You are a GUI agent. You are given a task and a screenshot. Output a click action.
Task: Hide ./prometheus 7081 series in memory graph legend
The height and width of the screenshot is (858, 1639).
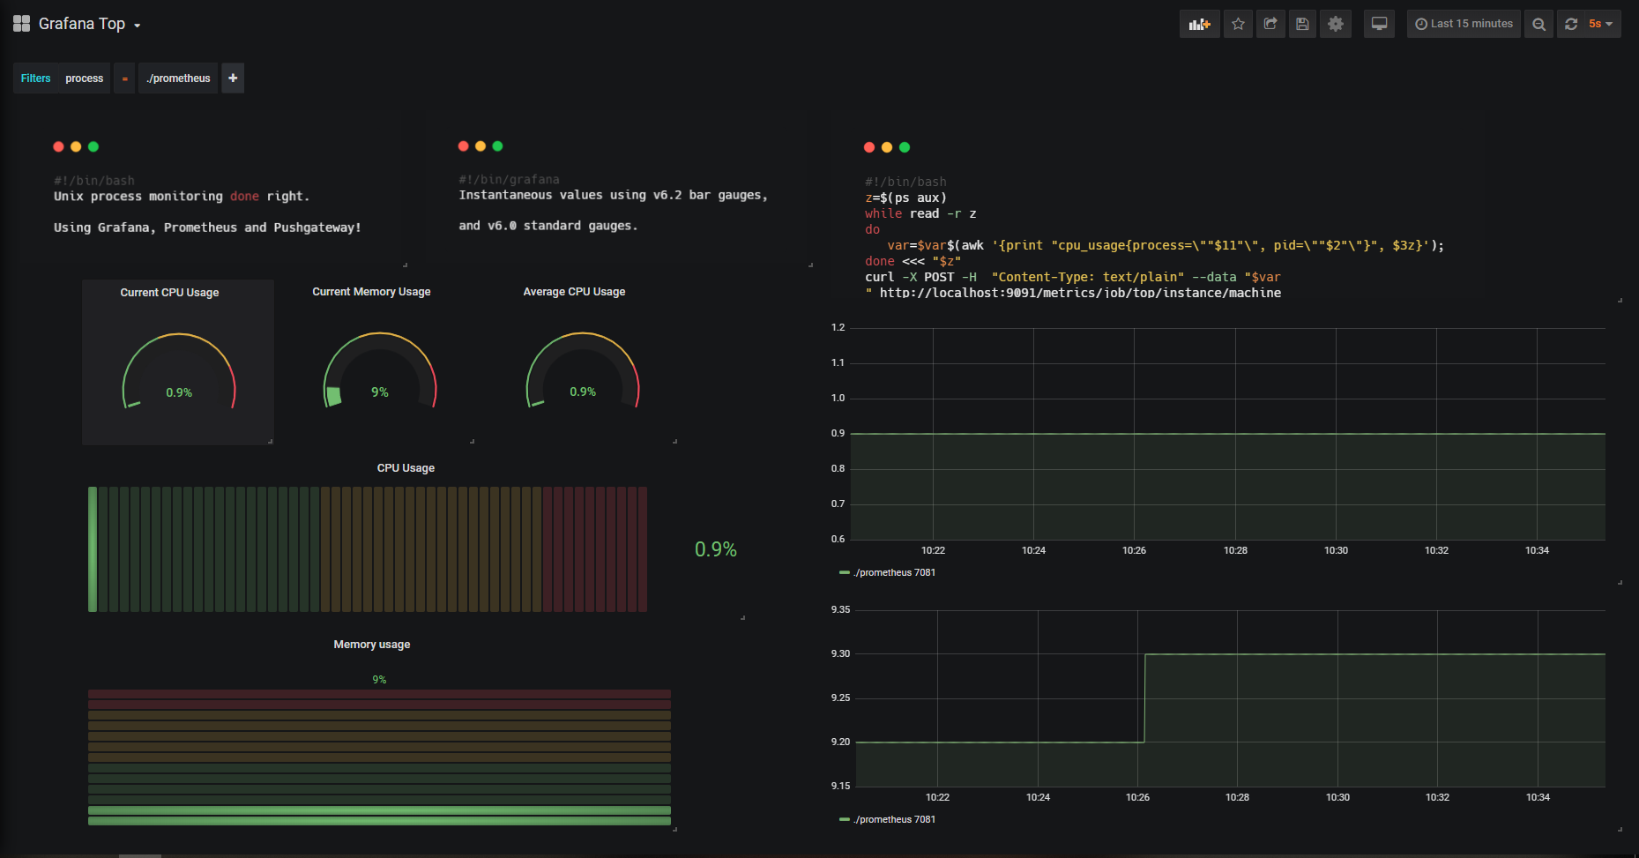pyautogui.click(x=893, y=819)
